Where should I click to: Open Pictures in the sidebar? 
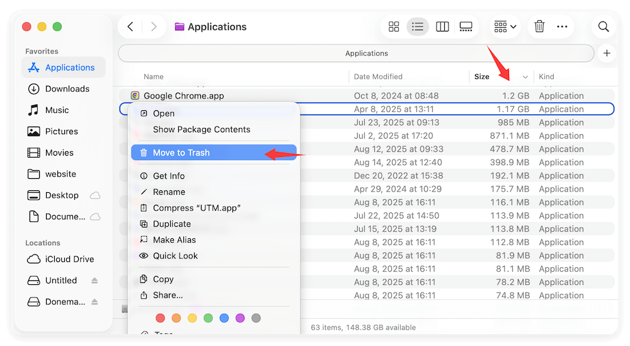point(64,131)
